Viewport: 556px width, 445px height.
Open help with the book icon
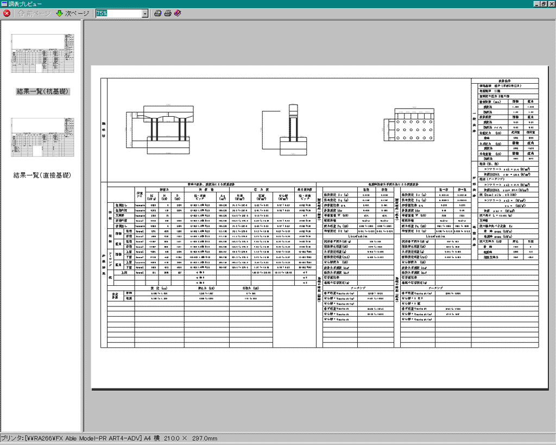pos(178,14)
